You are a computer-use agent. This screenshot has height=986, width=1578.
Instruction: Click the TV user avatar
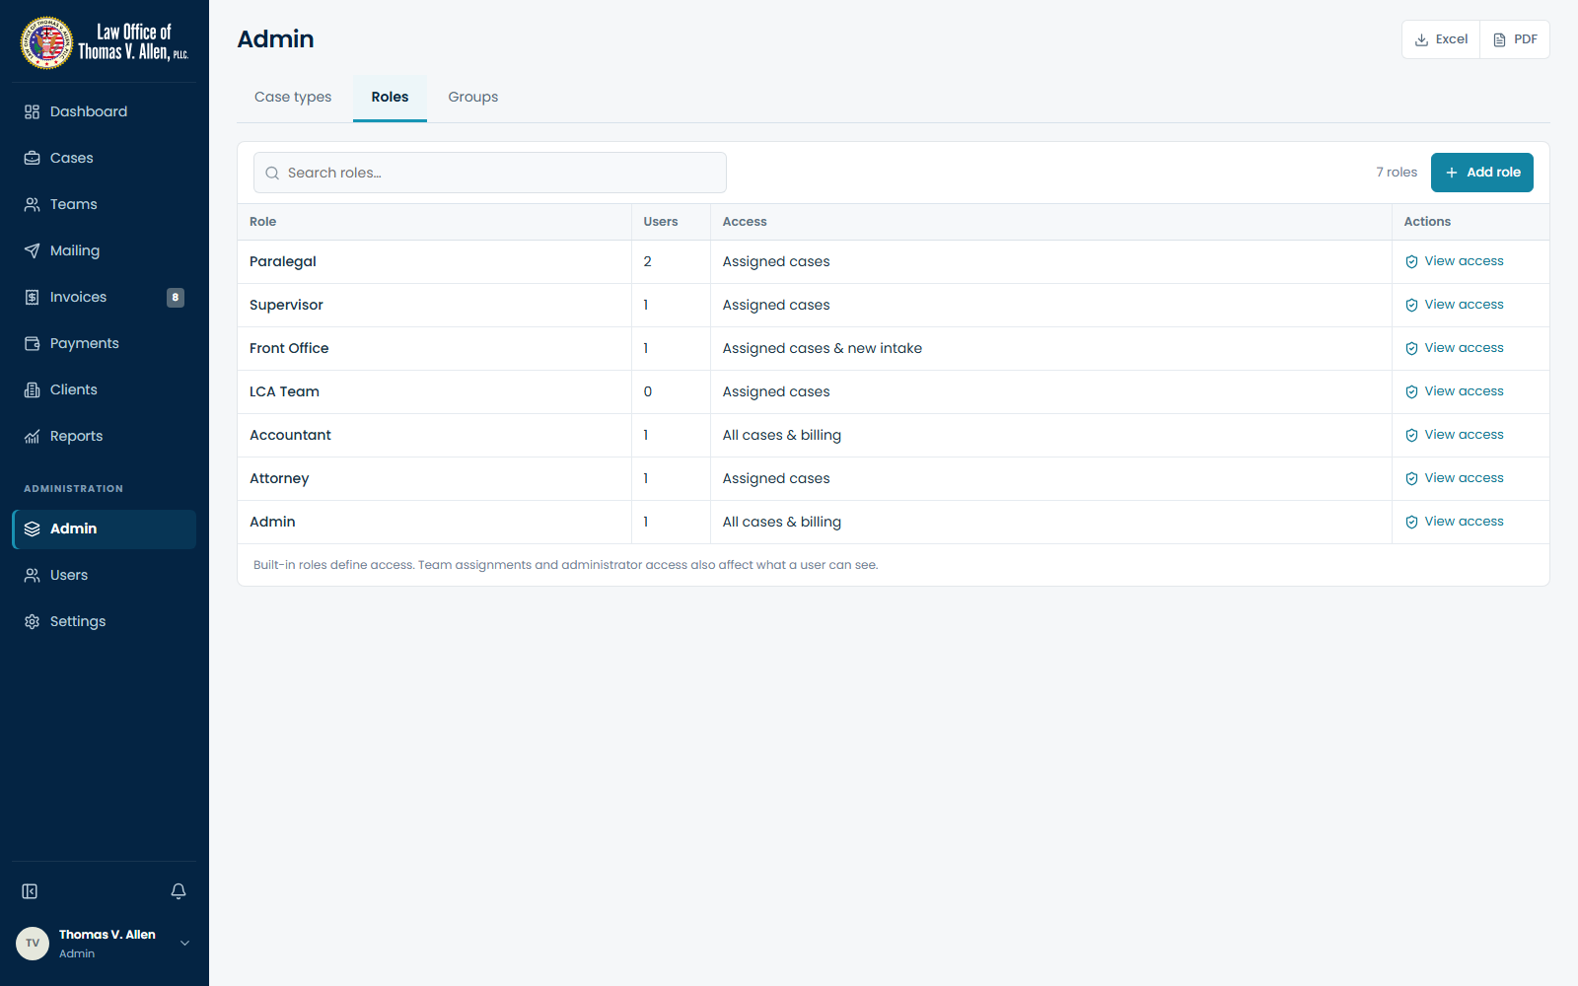pos(33,944)
